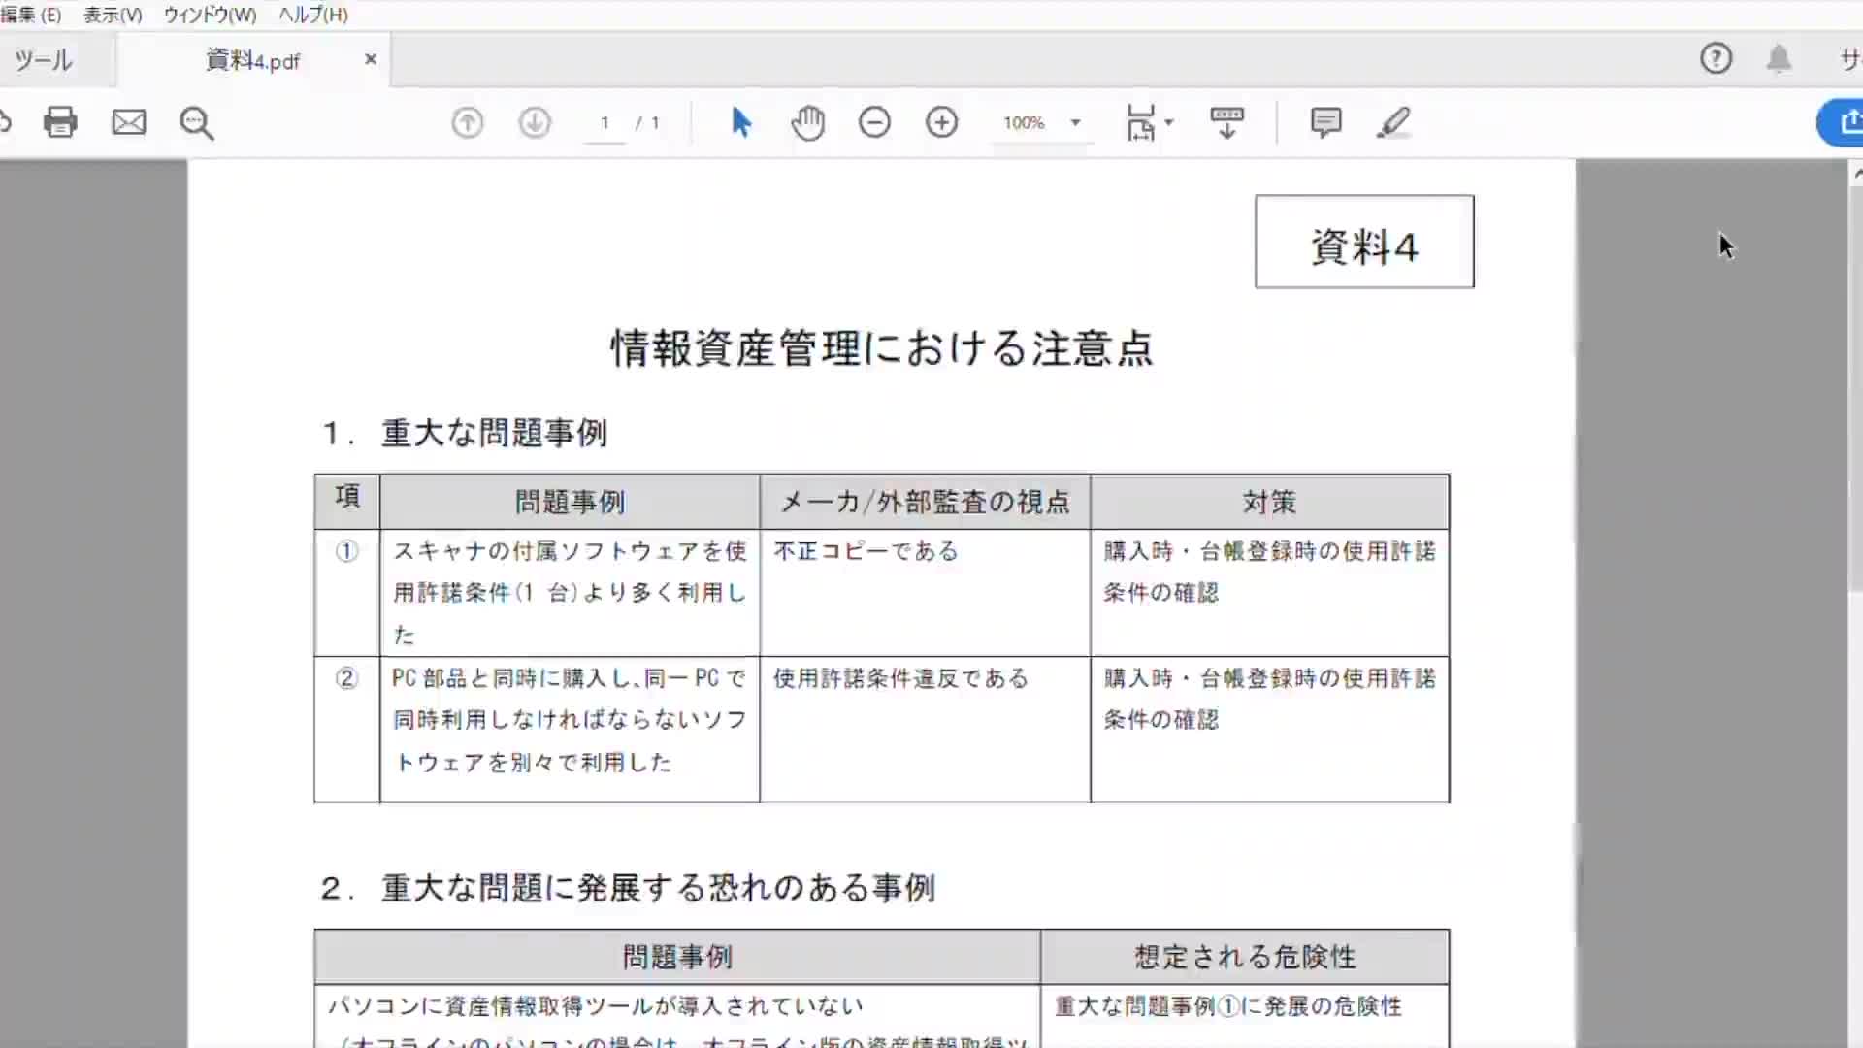The height and width of the screenshot is (1048, 1863).
Task: Open the ウィンドウ(W) menu
Action: coord(210,15)
